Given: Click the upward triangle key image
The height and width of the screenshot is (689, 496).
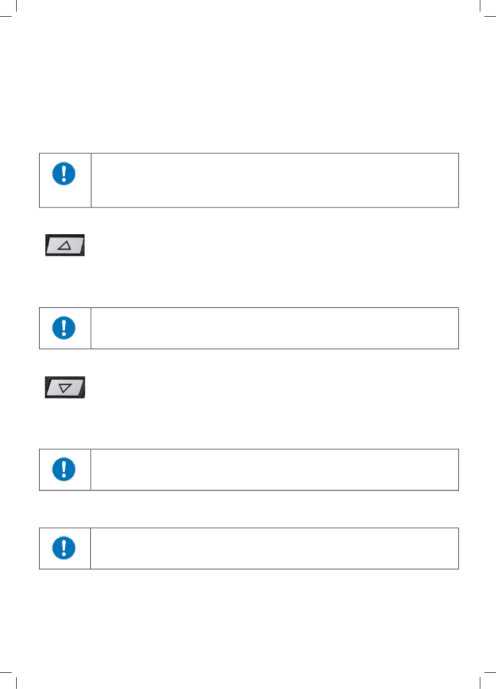Looking at the screenshot, I should [x=65, y=245].
